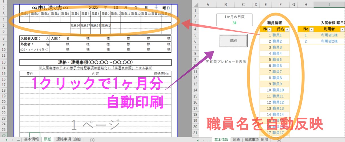The height and width of the screenshot is (142, 345).
Task: Click the month value 10 cell
Action: click(x=116, y=8)
